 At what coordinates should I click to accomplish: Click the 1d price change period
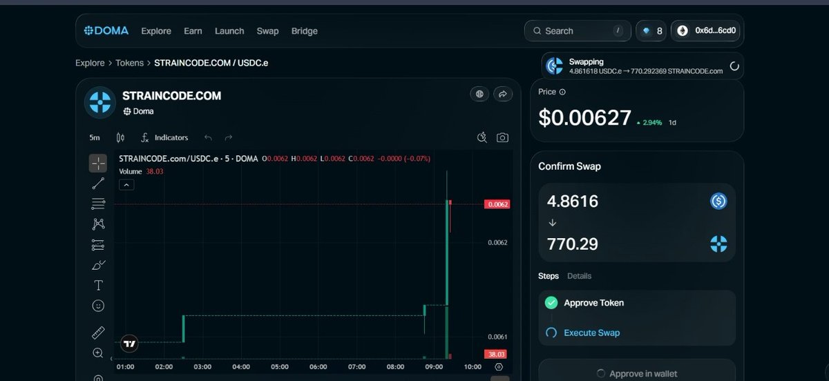(x=672, y=122)
